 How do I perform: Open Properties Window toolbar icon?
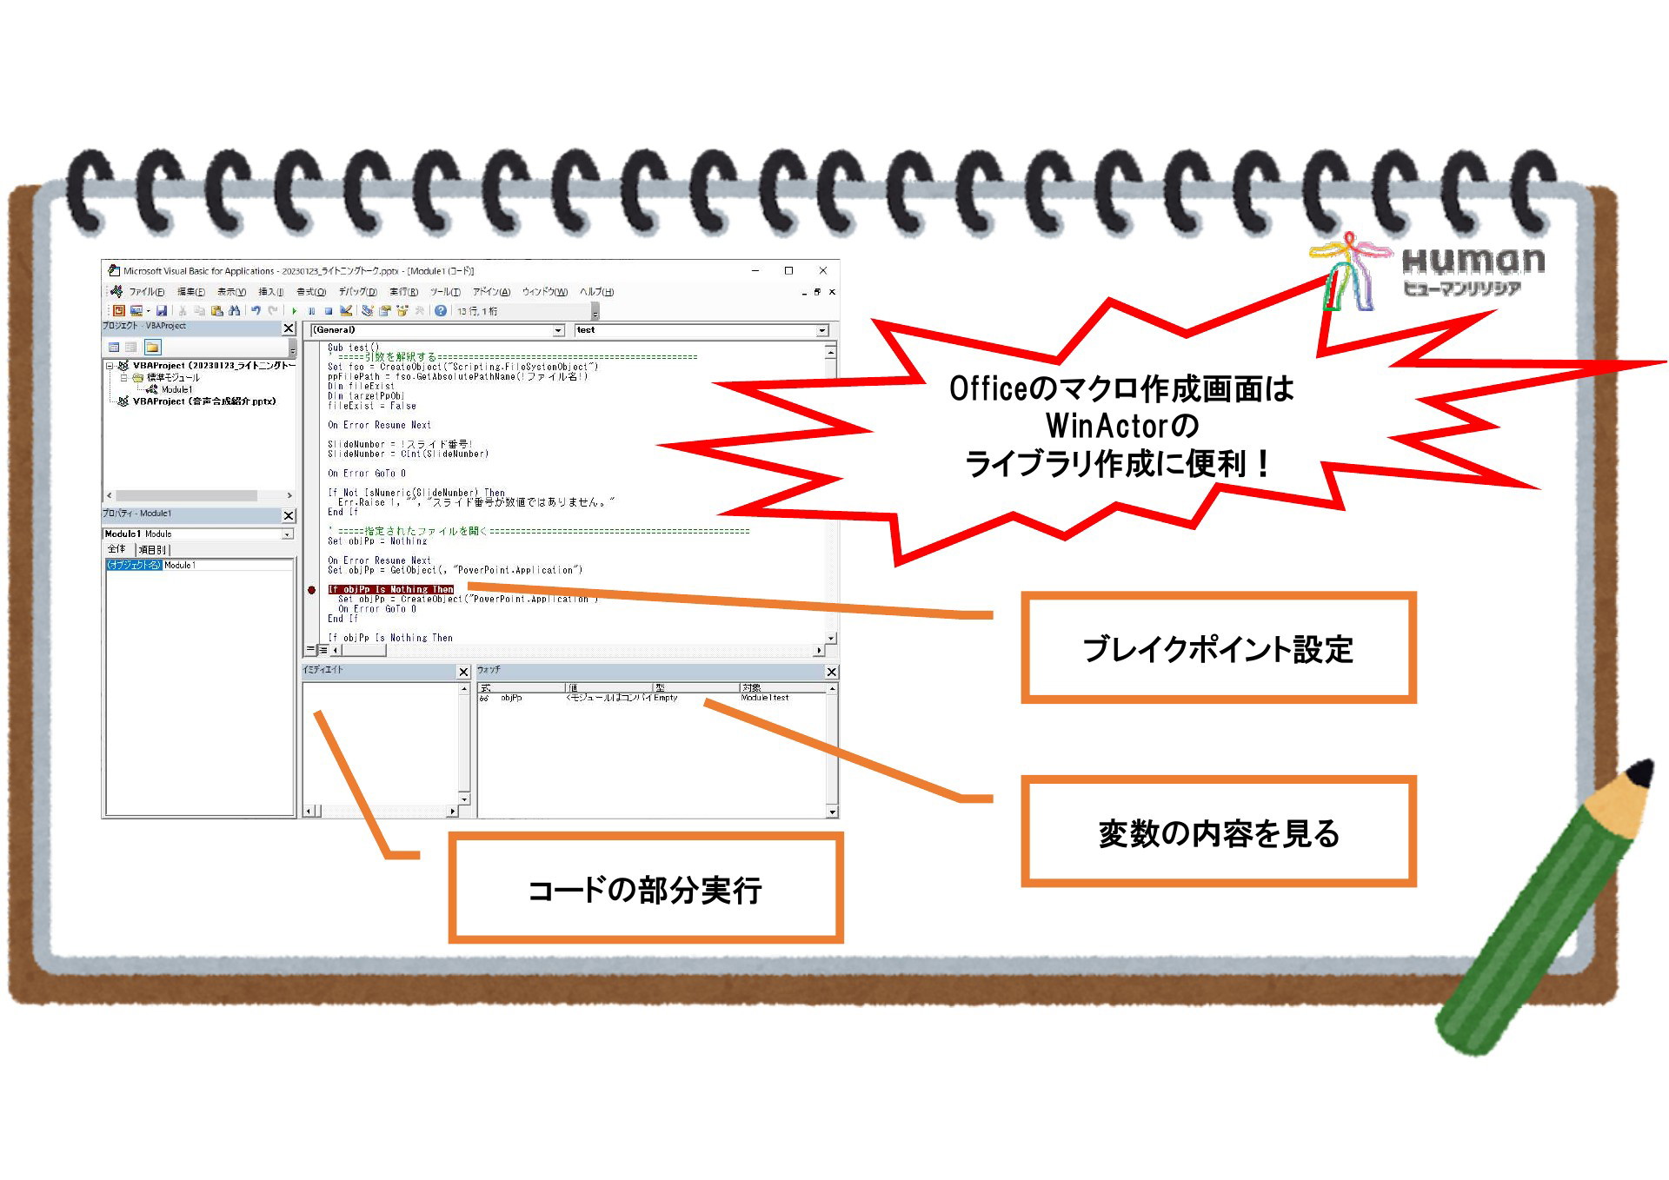click(384, 310)
